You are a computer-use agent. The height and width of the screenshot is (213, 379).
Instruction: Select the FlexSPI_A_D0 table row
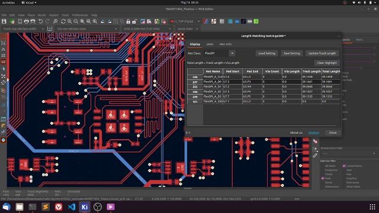(264, 82)
